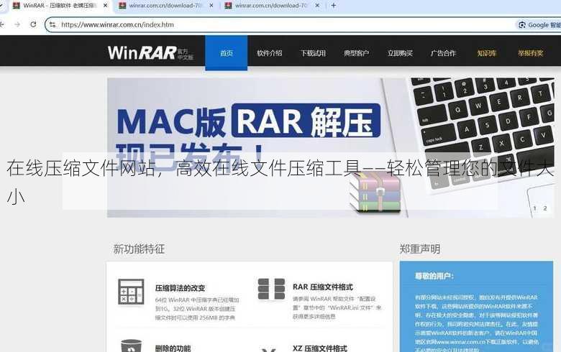Switch to the second winrar.com.cn/download tab

coord(166,6)
